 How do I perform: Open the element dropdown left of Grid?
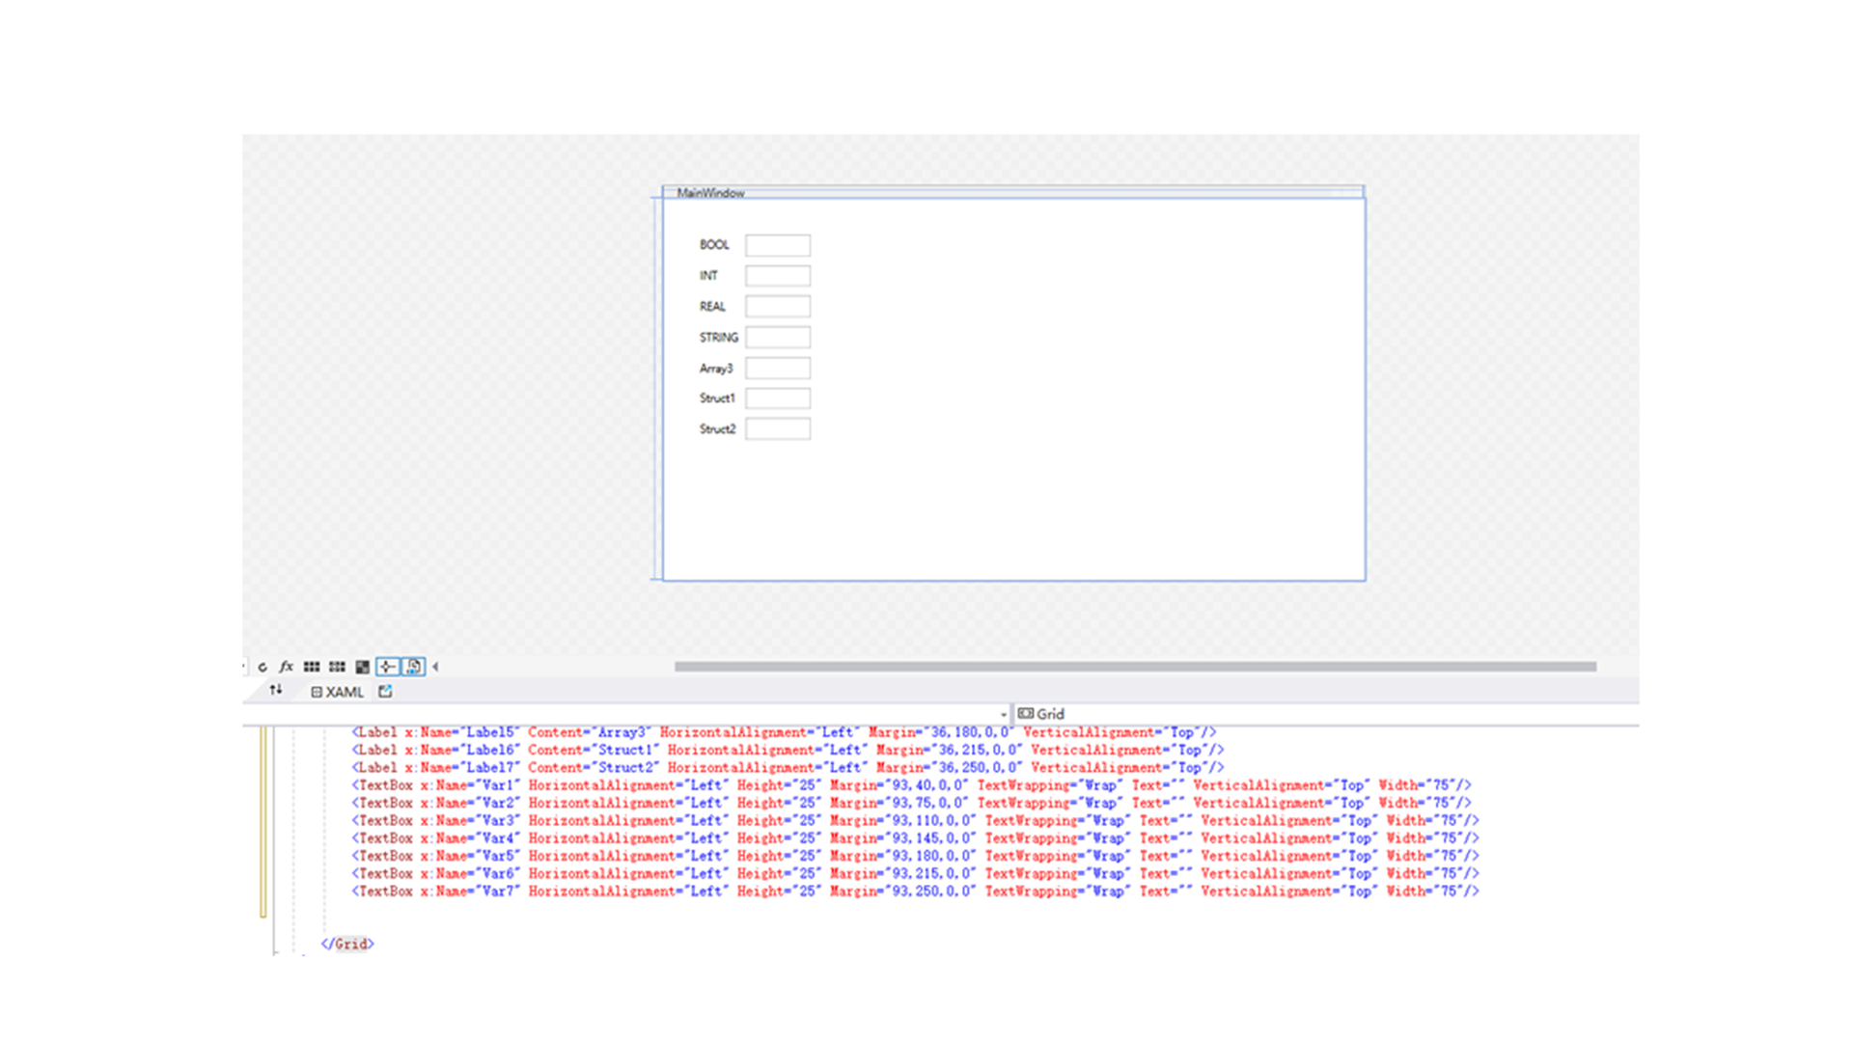tap(1003, 715)
